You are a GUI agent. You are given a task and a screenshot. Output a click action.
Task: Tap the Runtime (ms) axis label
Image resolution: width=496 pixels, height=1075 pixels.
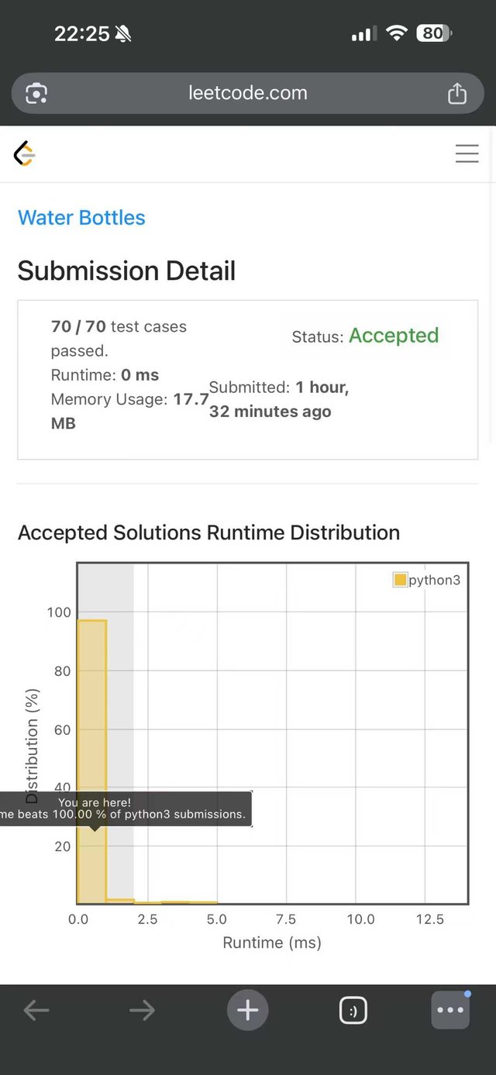click(x=272, y=942)
